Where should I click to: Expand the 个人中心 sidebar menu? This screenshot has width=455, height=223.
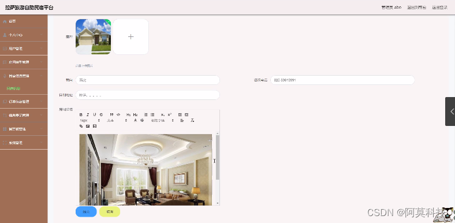(x=24, y=35)
